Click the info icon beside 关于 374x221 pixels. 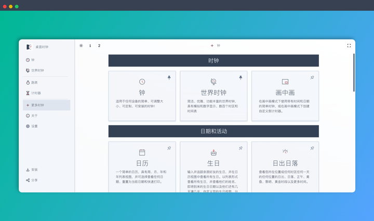coord(28,116)
